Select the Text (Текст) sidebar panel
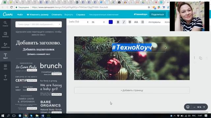 tap(5, 56)
